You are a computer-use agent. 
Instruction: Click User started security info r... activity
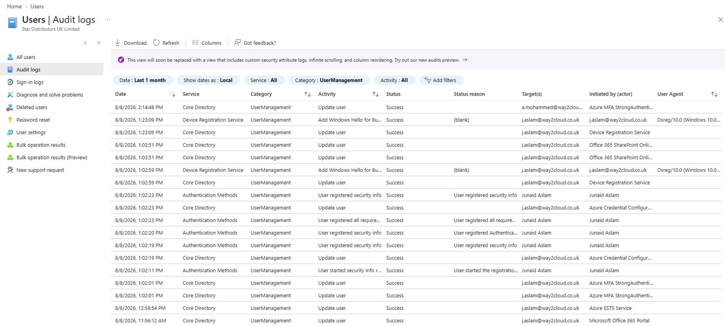pyautogui.click(x=350, y=270)
